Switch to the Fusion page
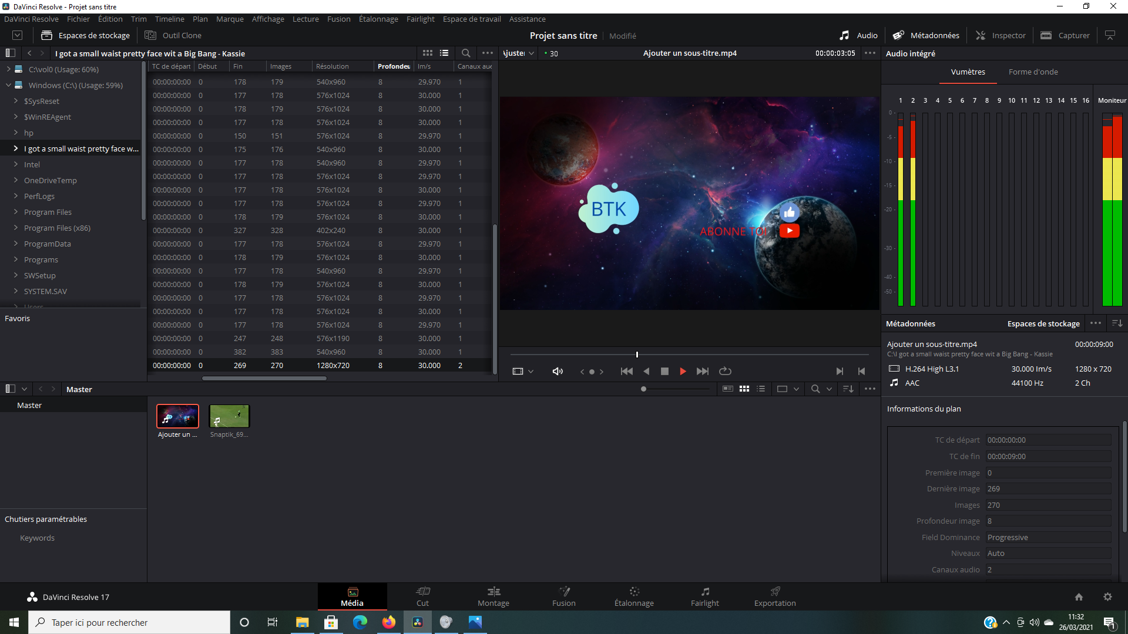The image size is (1128, 634). pos(563,596)
